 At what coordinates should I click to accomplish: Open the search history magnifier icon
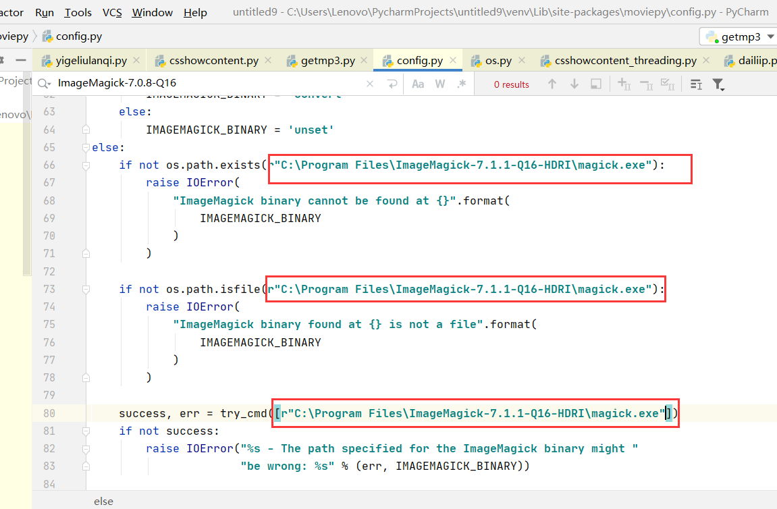click(x=44, y=84)
